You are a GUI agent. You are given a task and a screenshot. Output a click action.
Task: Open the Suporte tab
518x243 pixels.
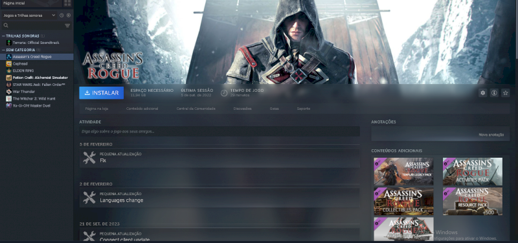(303, 109)
